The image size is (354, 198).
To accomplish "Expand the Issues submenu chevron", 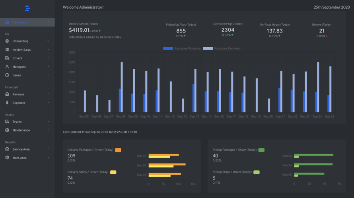I will pos(48,75).
